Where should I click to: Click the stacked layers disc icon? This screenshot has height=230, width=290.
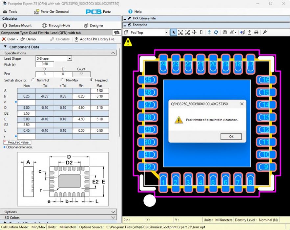(225, 33)
